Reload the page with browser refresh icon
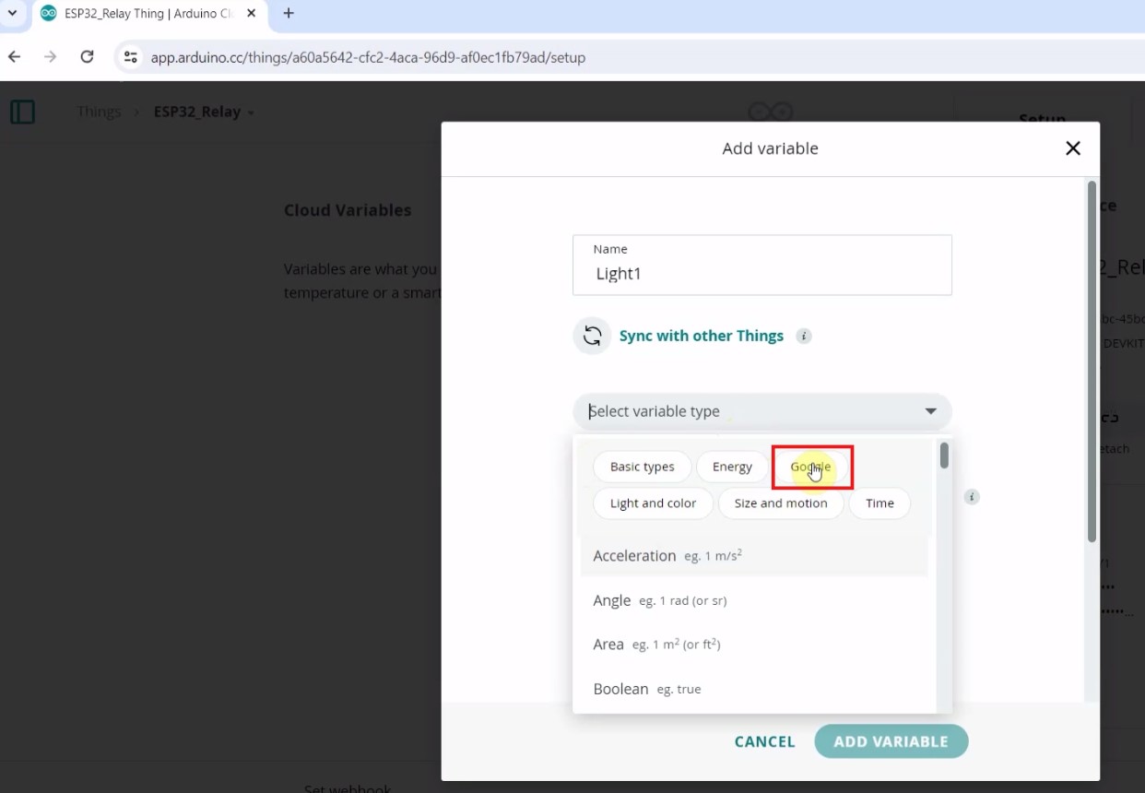The height and width of the screenshot is (793, 1145). 87,57
